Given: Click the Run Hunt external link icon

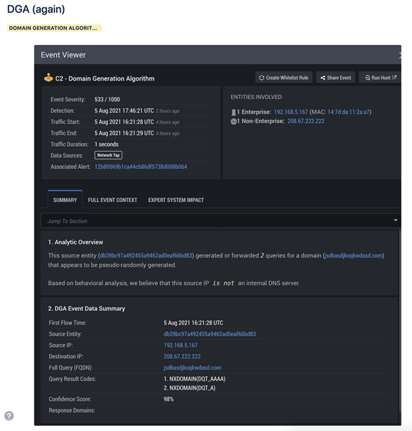Looking at the screenshot, I should pyautogui.click(x=394, y=77).
